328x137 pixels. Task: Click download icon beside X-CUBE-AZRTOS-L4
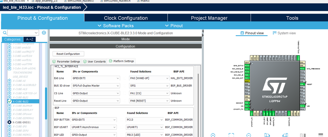tap(10, 93)
